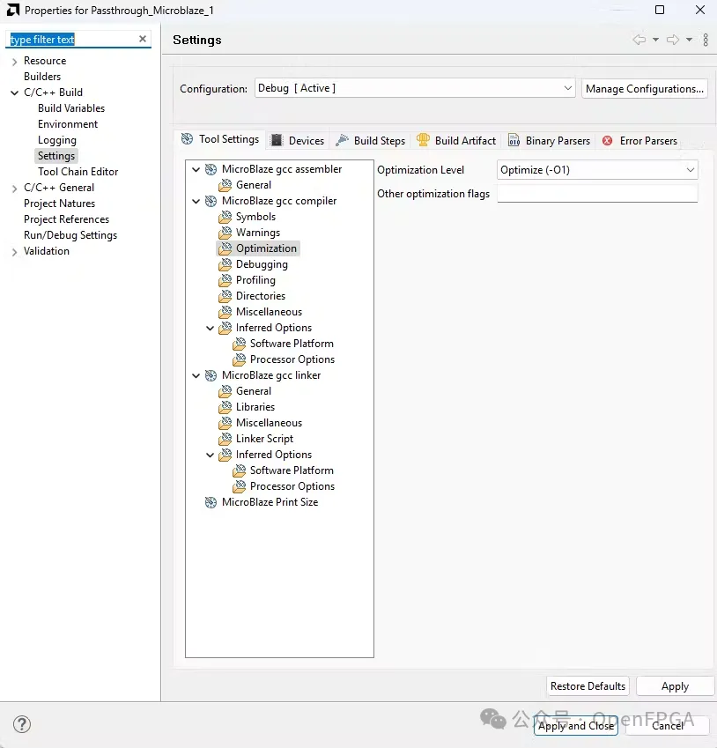The height and width of the screenshot is (748, 717).
Task: Click the Apply button
Action: pyautogui.click(x=675, y=686)
